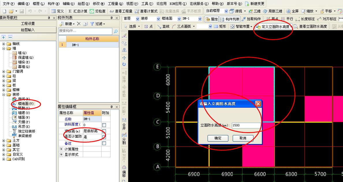The image size is (343, 182).
Task: Expand the 计算属性 property group
Action: coord(61,149)
